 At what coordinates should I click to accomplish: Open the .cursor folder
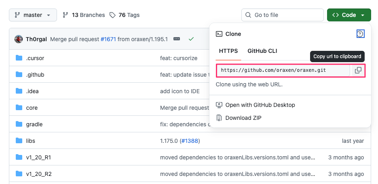point(35,58)
